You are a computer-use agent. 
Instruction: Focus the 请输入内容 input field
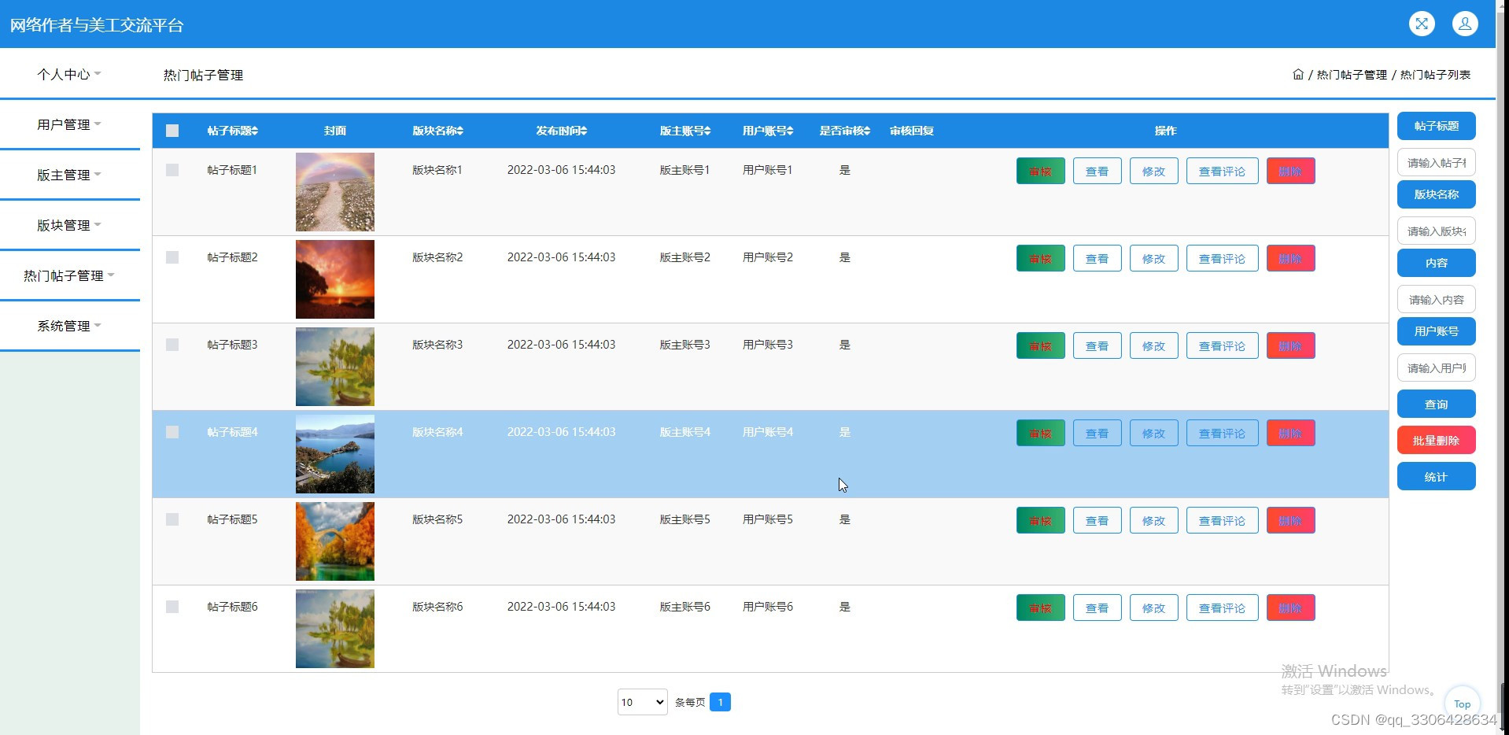1436,299
